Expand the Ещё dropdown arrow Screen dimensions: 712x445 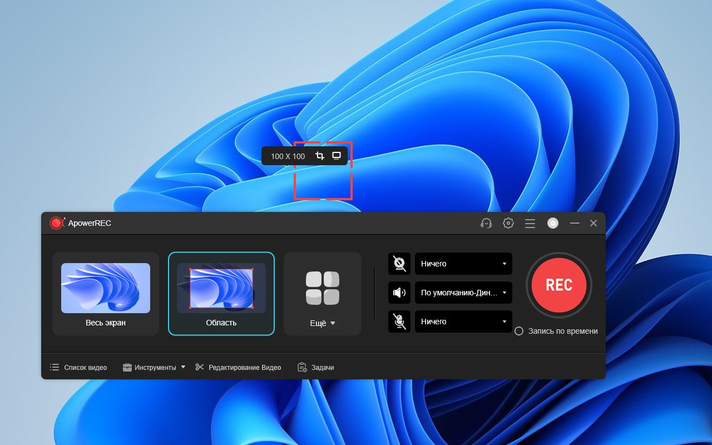(x=333, y=323)
